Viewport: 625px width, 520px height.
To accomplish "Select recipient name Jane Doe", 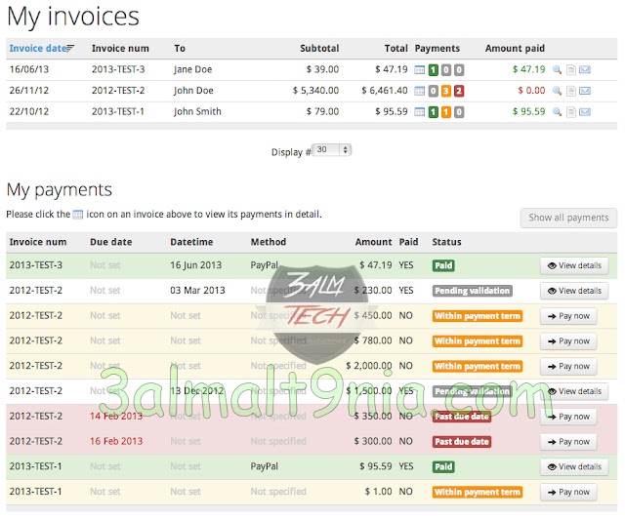I will point(192,69).
